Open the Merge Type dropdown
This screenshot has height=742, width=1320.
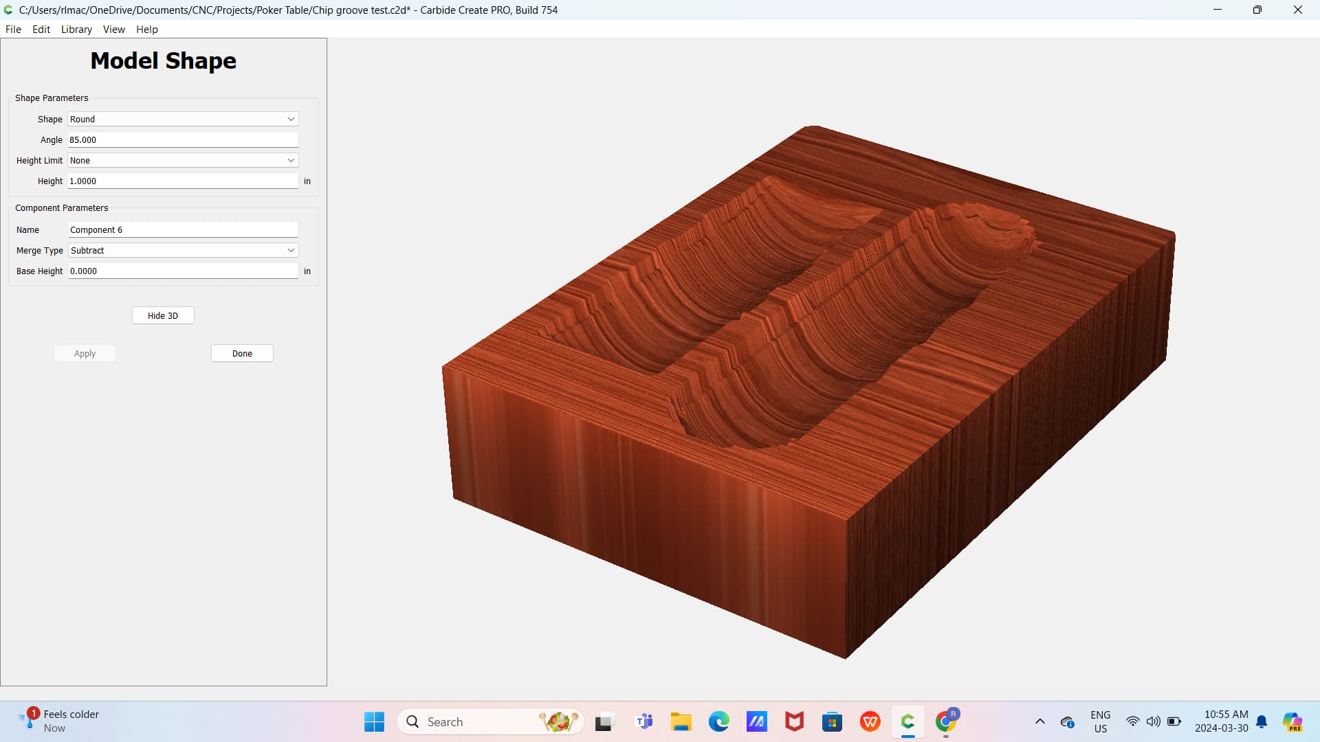coord(183,250)
